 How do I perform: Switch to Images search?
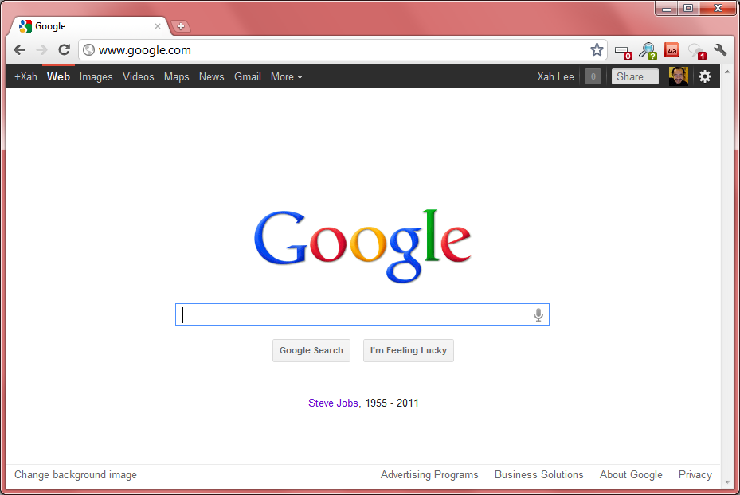pos(96,77)
